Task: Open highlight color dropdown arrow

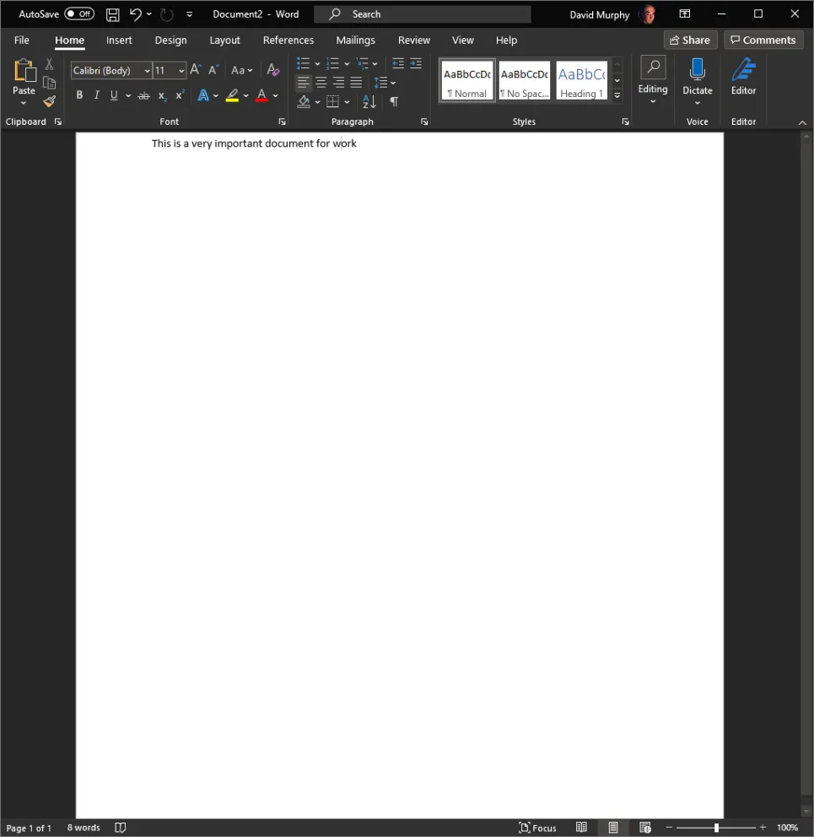Action: pos(246,95)
